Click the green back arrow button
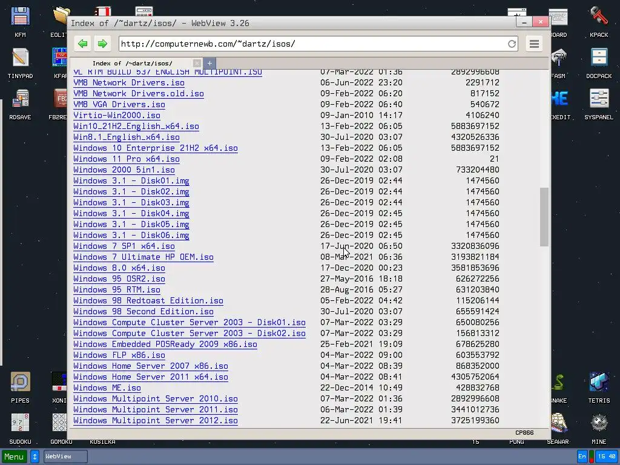620x465 pixels. [82, 44]
